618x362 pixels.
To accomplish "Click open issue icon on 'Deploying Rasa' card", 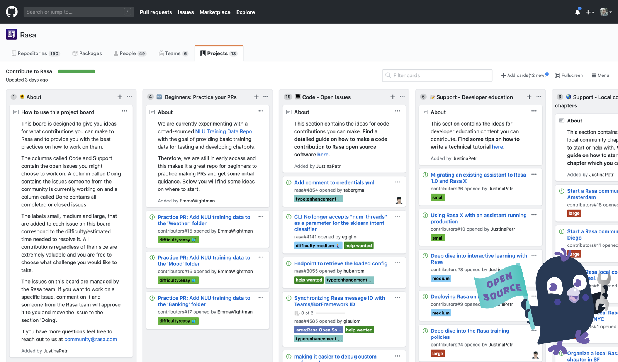I will click(425, 297).
